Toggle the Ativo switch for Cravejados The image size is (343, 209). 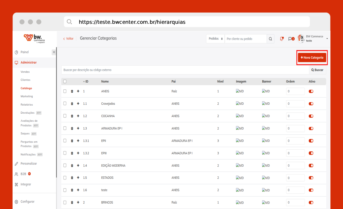(x=311, y=104)
